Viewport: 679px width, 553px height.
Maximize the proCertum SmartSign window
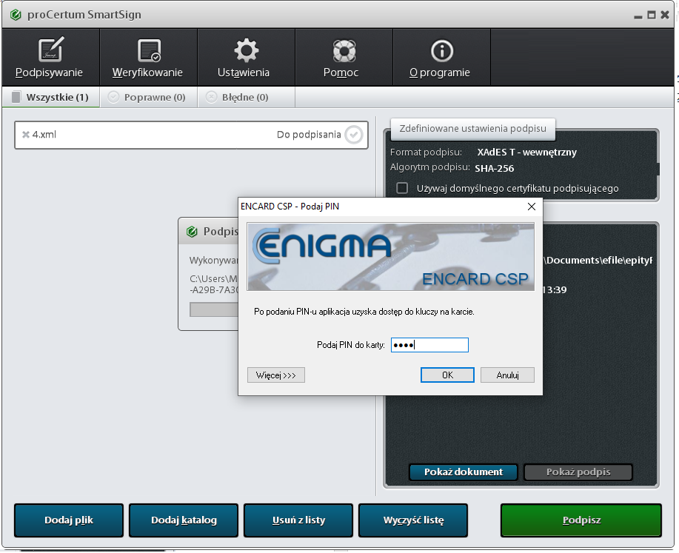coord(652,15)
